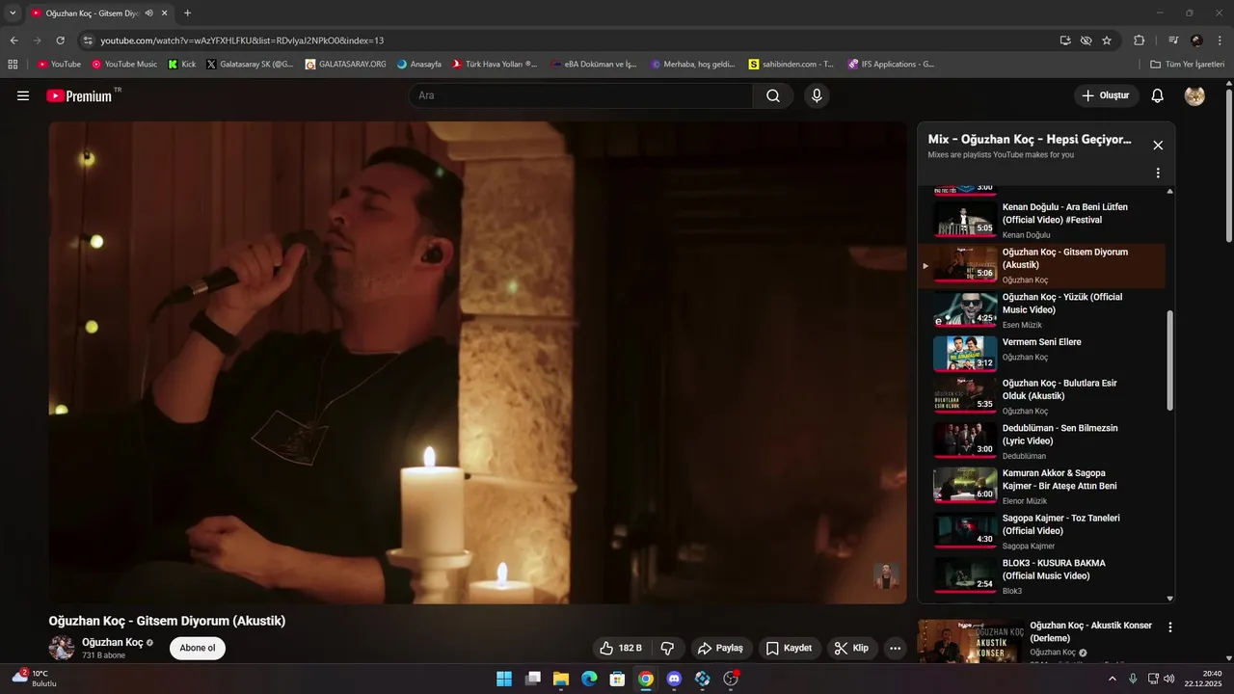This screenshot has width=1234, height=694.
Task: Open the account avatar menu
Action: 1194,95
